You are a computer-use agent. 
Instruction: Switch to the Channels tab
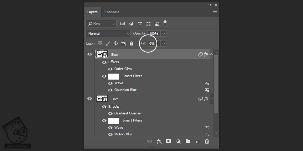[x=112, y=12]
